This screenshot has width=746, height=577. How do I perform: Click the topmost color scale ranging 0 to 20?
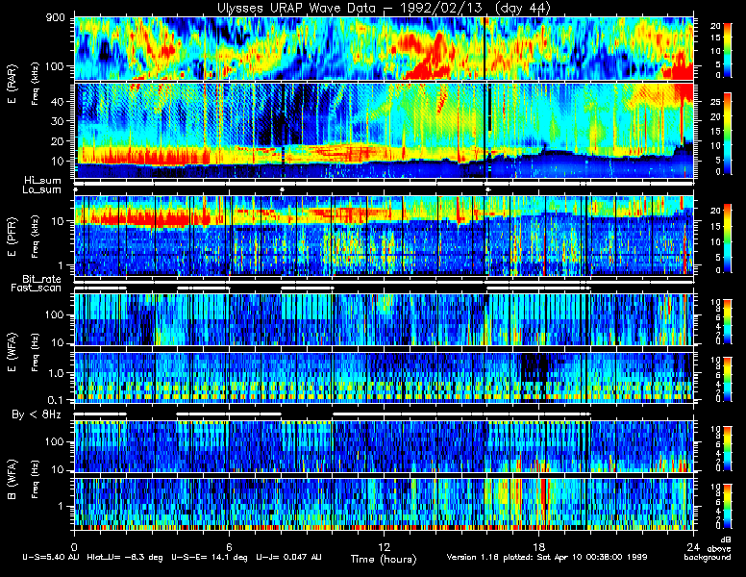pos(728,49)
